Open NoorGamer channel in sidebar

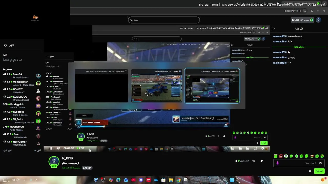pyautogui.click(x=22, y=143)
